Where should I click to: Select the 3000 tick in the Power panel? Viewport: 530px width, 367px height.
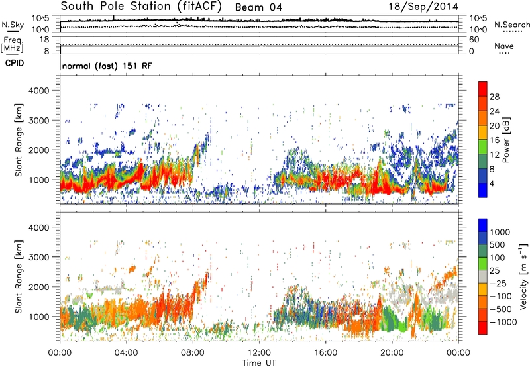point(38,121)
